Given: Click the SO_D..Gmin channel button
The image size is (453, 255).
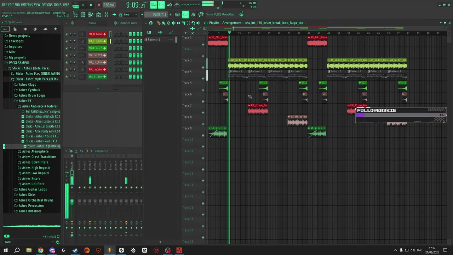Looking at the screenshot, I should [x=97, y=34].
